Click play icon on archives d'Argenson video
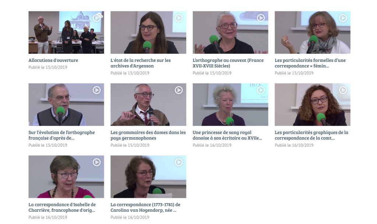 [179, 18]
